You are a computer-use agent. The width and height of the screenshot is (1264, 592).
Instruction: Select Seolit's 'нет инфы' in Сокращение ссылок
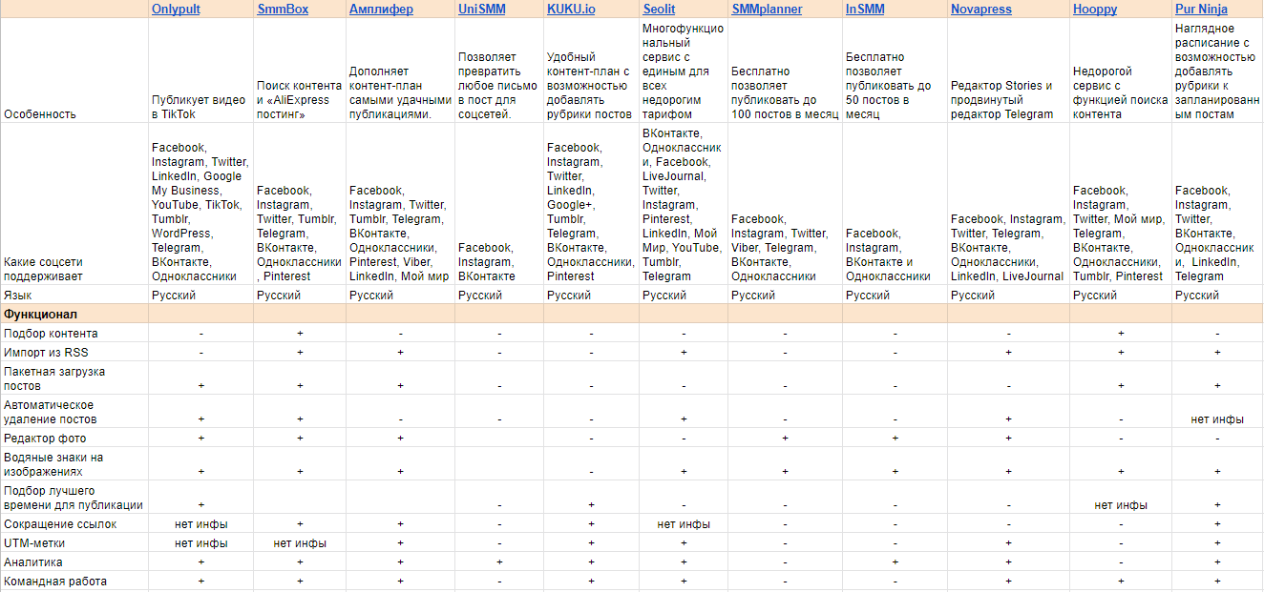[x=684, y=524]
